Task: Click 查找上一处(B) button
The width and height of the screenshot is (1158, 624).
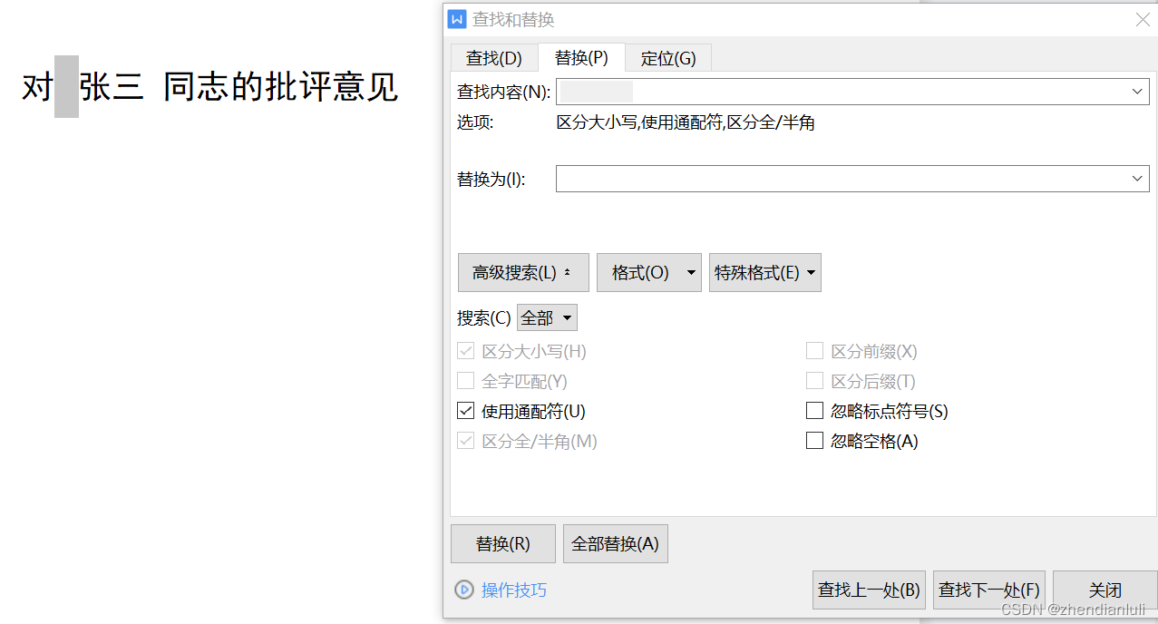Action: pos(869,590)
